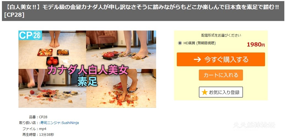Screen dimensions: 286x138
Task: Click the gray product title header
Action: (143, 11)
